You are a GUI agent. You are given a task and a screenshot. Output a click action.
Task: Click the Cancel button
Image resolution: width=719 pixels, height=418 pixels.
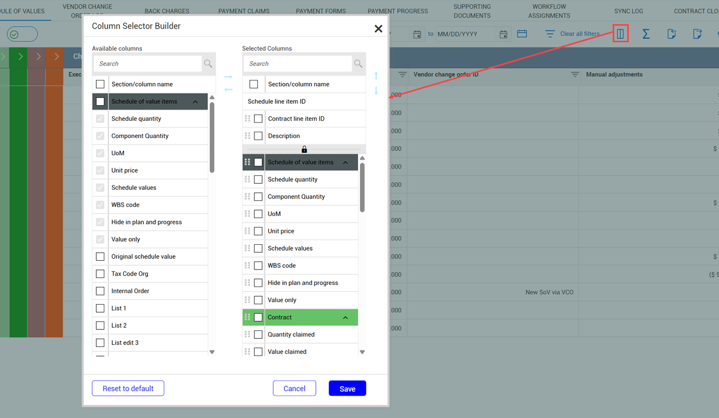click(x=294, y=388)
